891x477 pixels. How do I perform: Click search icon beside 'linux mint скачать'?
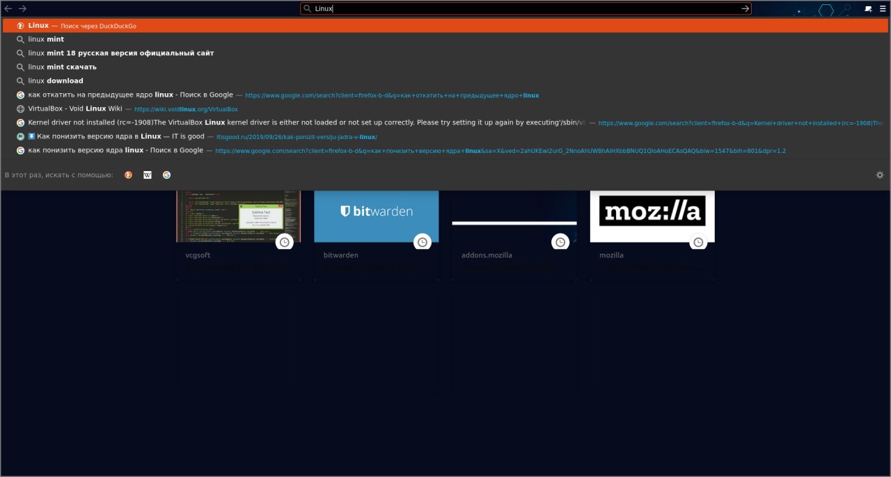pos(21,67)
